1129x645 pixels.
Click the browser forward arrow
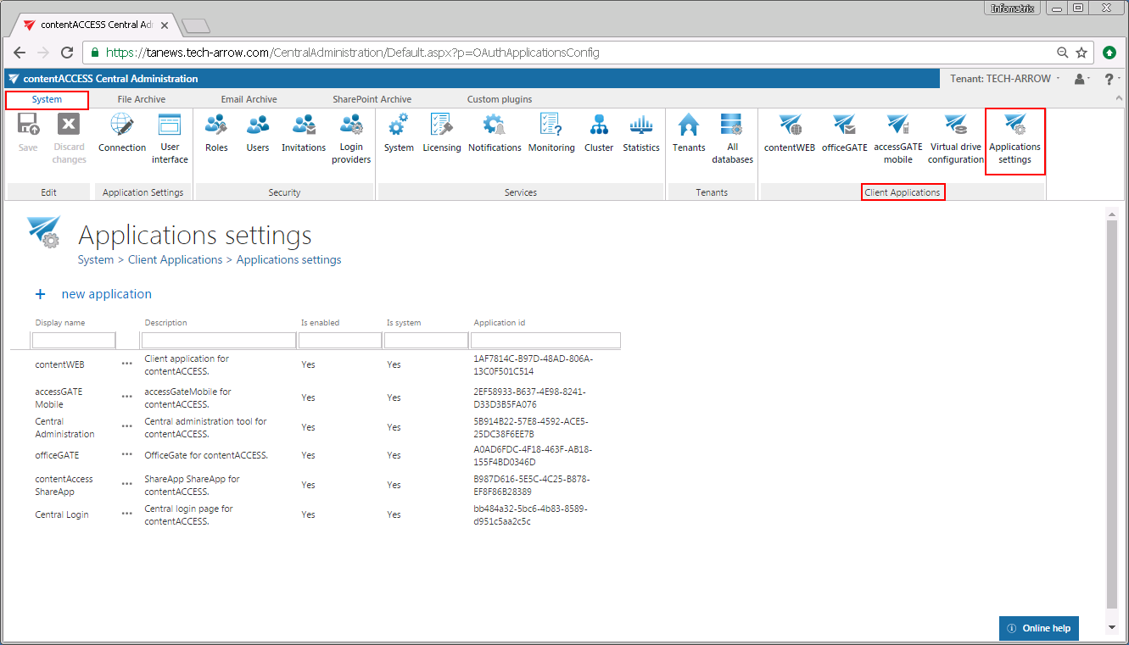pos(43,53)
